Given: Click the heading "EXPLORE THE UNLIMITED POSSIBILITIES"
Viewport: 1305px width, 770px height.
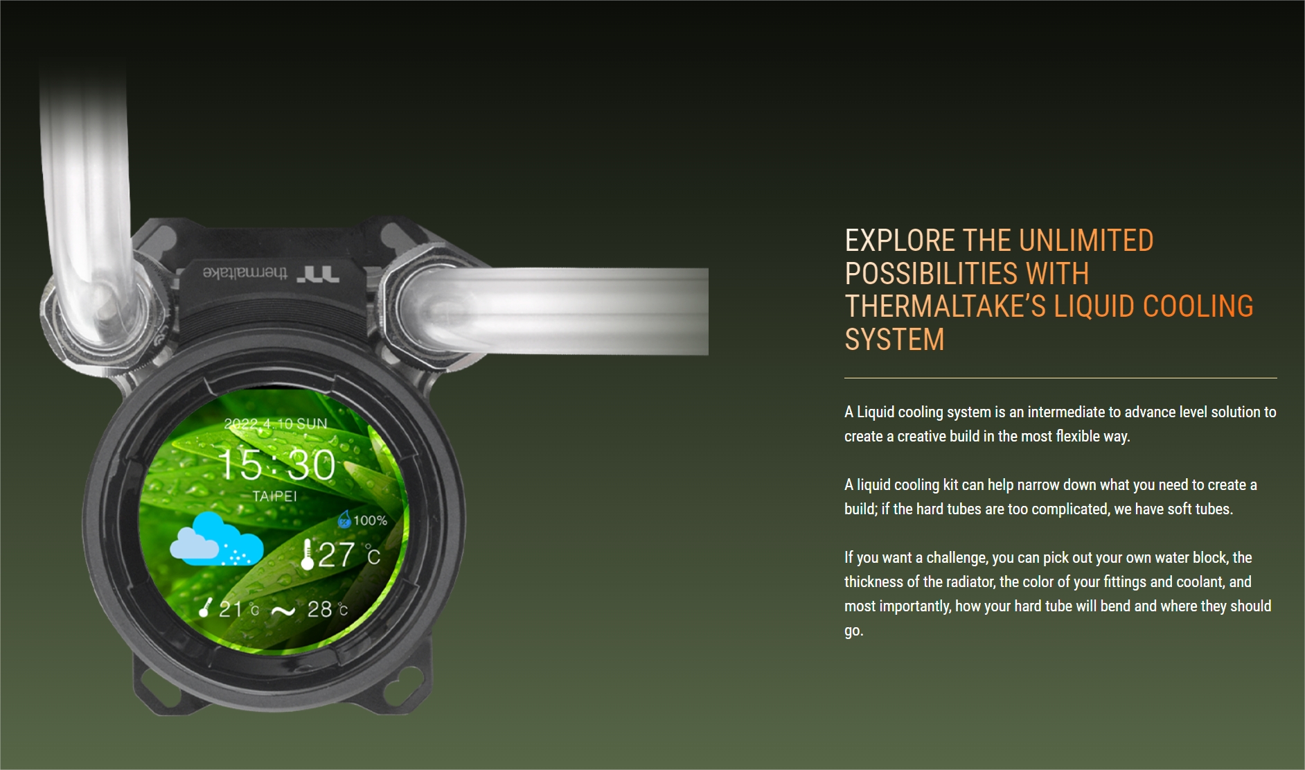Looking at the screenshot, I should pos(1049,290).
